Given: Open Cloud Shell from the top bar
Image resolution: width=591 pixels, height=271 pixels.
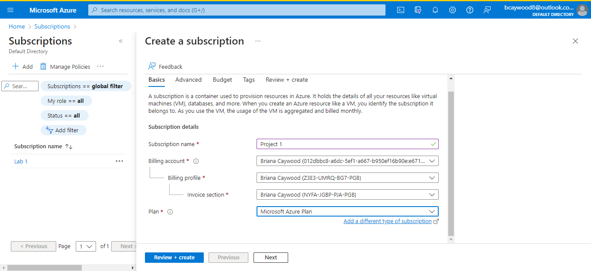Looking at the screenshot, I should pyautogui.click(x=400, y=10).
